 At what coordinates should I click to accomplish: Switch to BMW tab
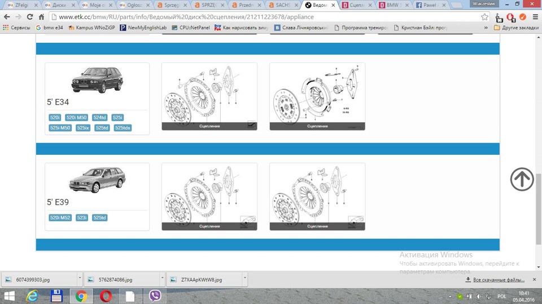coord(393,5)
